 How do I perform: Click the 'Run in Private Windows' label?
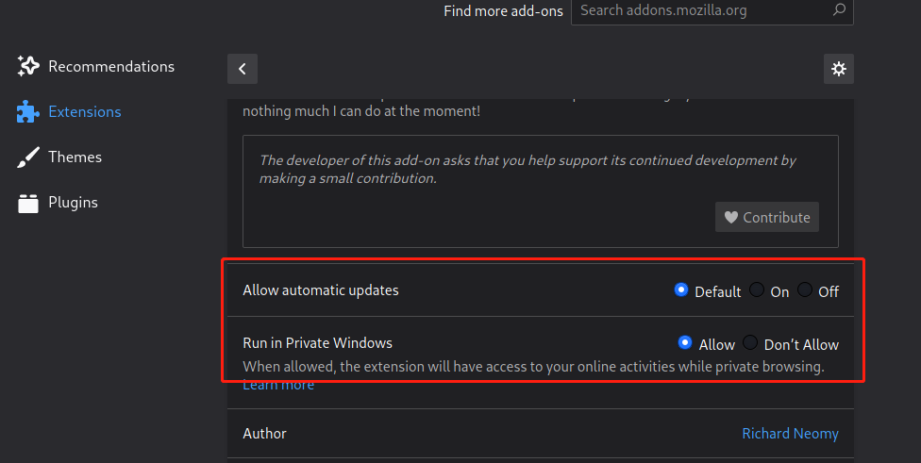pyautogui.click(x=317, y=342)
